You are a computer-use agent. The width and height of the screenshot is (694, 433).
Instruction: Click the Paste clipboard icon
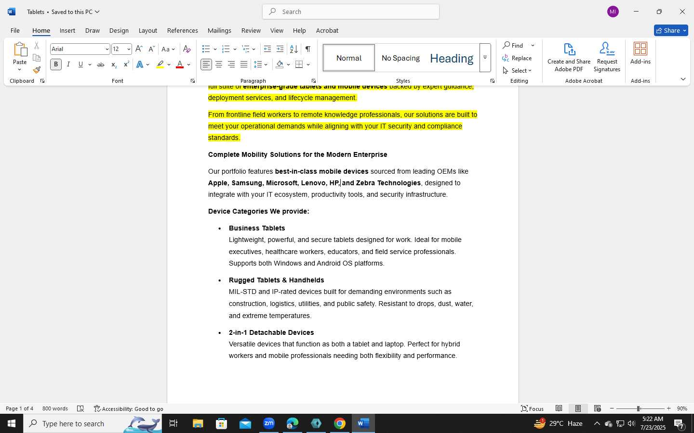pyautogui.click(x=20, y=49)
